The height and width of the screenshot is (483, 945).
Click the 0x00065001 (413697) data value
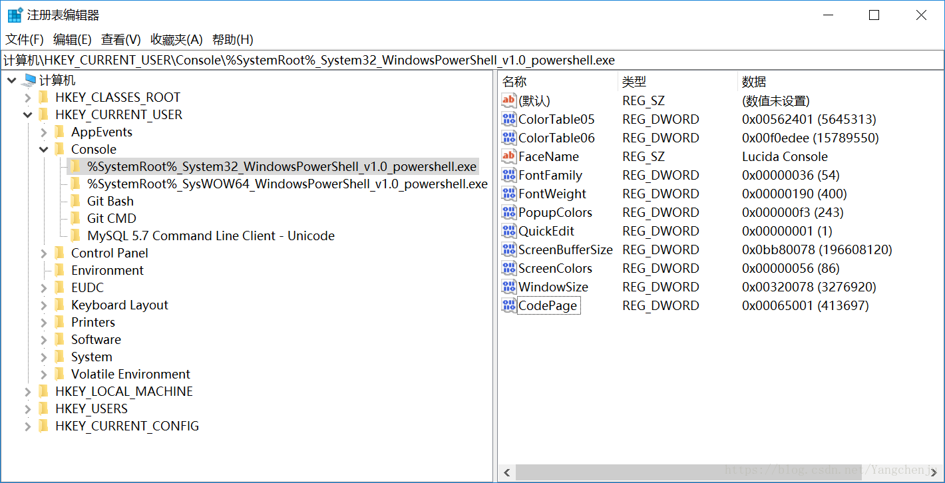[805, 305]
